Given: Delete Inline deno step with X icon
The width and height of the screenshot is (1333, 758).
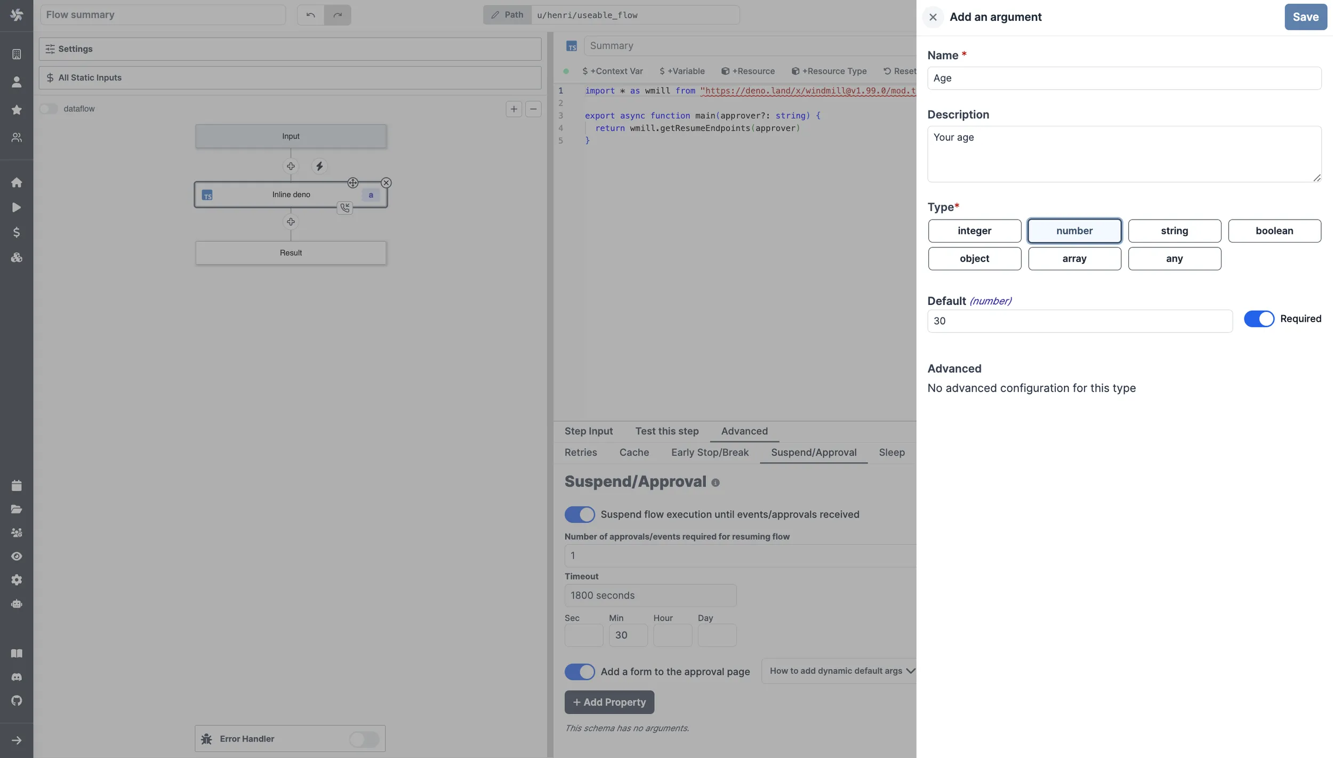Looking at the screenshot, I should click(x=386, y=183).
